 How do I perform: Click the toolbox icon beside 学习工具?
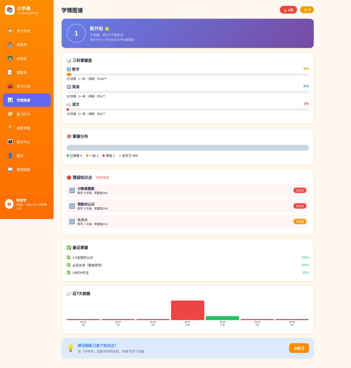[10, 86]
